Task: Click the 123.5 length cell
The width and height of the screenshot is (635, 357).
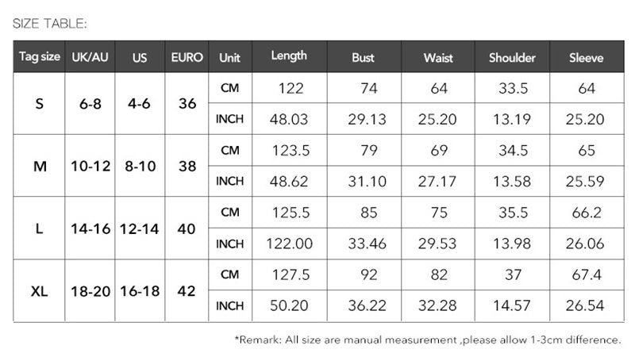Action: click(291, 150)
